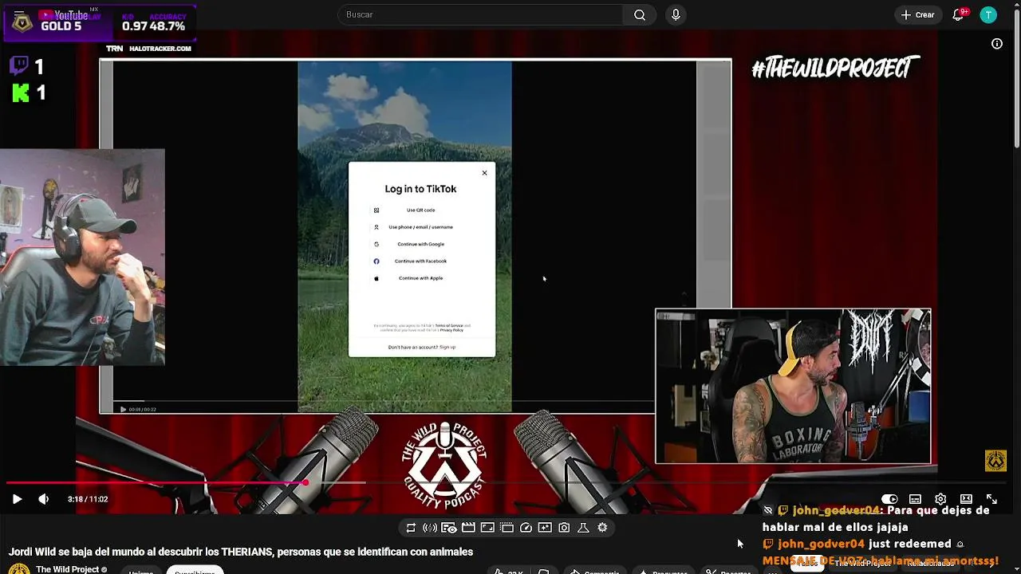This screenshot has width=1021, height=574.
Task: Click the 3:18 / 11:02 time display
Action: point(88,499)
